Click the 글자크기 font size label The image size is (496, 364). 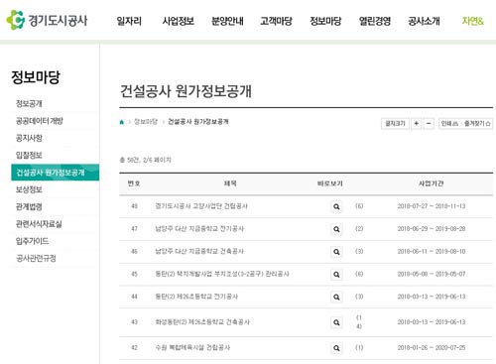point(395,123)
